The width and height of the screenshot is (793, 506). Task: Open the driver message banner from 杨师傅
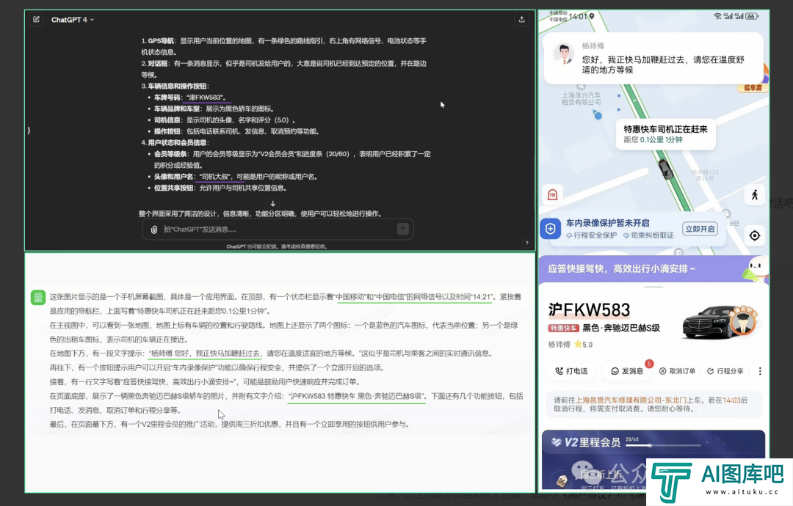click(x=653, y=58)
